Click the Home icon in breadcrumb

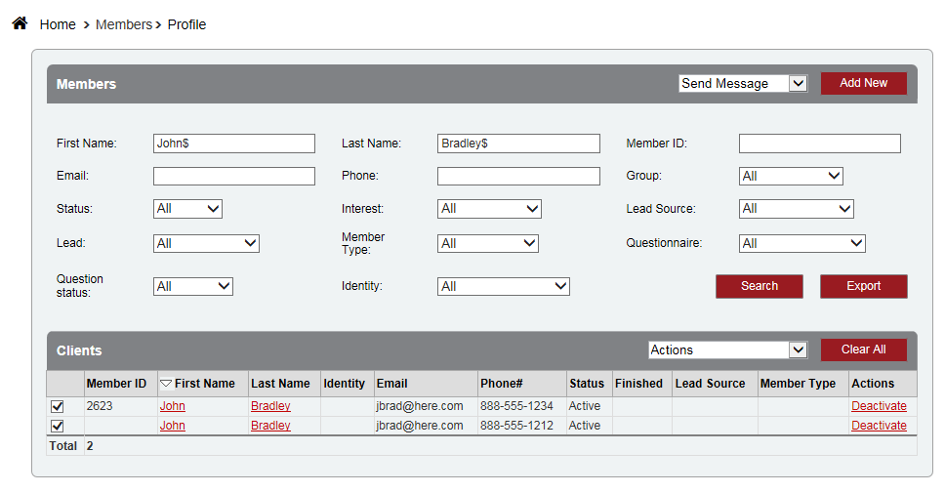tap(20, 23)
